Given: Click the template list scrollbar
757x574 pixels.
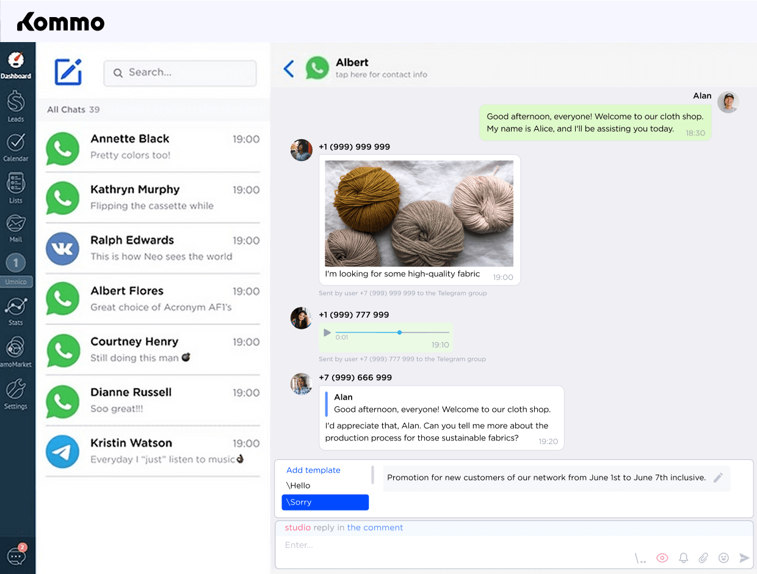Looking at the screenshot, I should [x=372, y=475].
